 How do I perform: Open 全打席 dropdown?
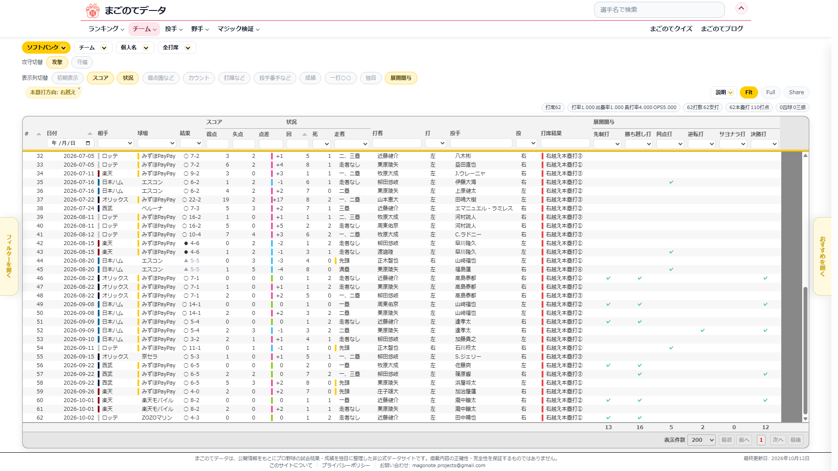[177, 48]
